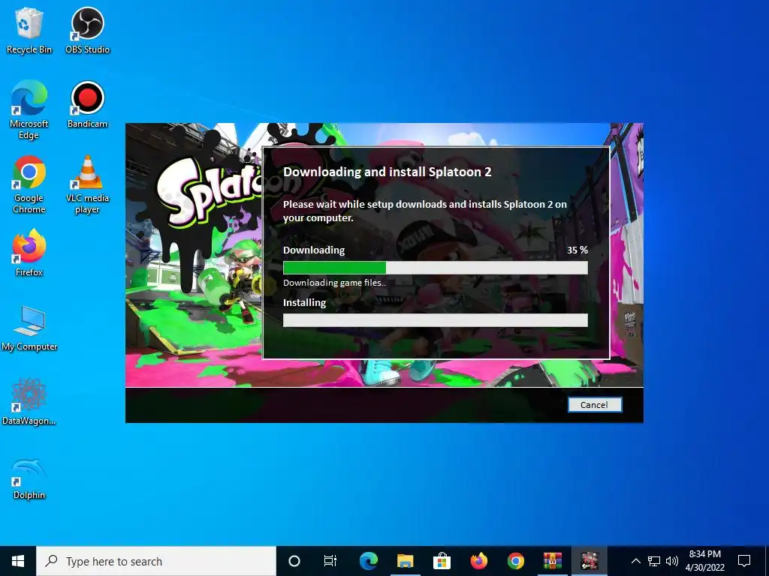Click the 'Please wait while setup downloads' message
This screenshot has height=576, width=769.
(x=425, y=211)
